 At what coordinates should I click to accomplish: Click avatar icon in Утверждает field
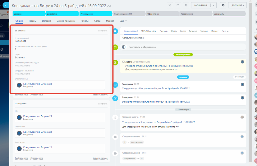(19, 149)
